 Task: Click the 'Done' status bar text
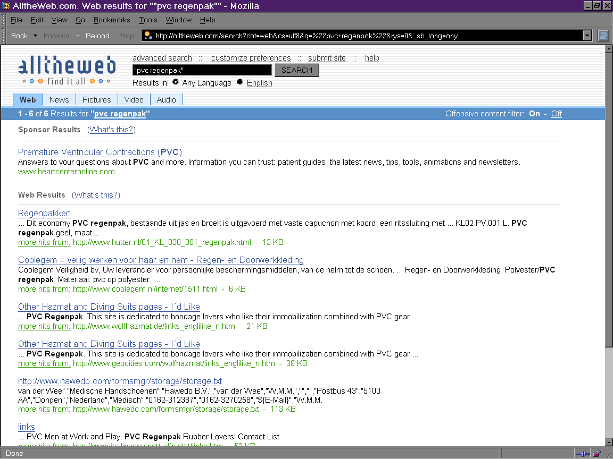point(14,454)
